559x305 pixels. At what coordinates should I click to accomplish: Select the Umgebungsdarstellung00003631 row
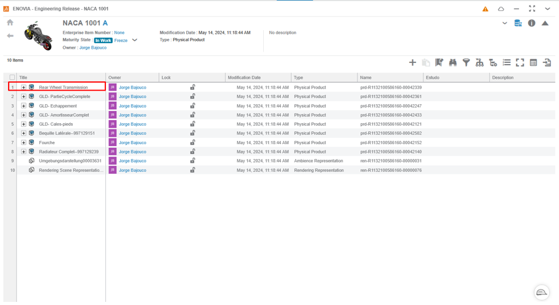coord(70,161)
